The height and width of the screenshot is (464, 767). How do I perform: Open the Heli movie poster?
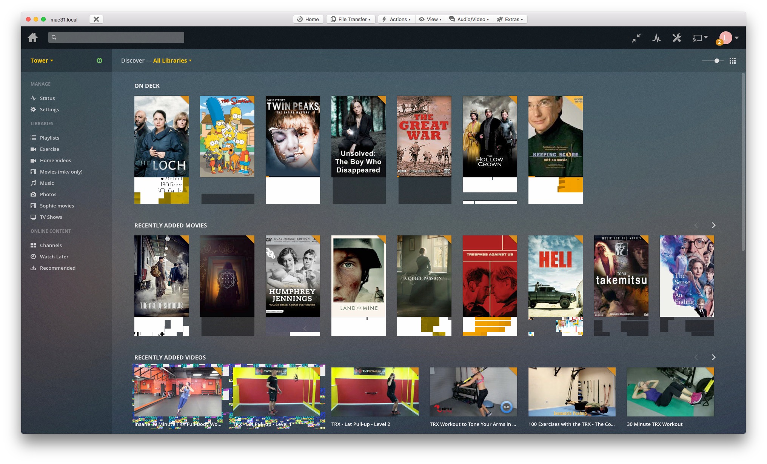[x=556, y=276]
